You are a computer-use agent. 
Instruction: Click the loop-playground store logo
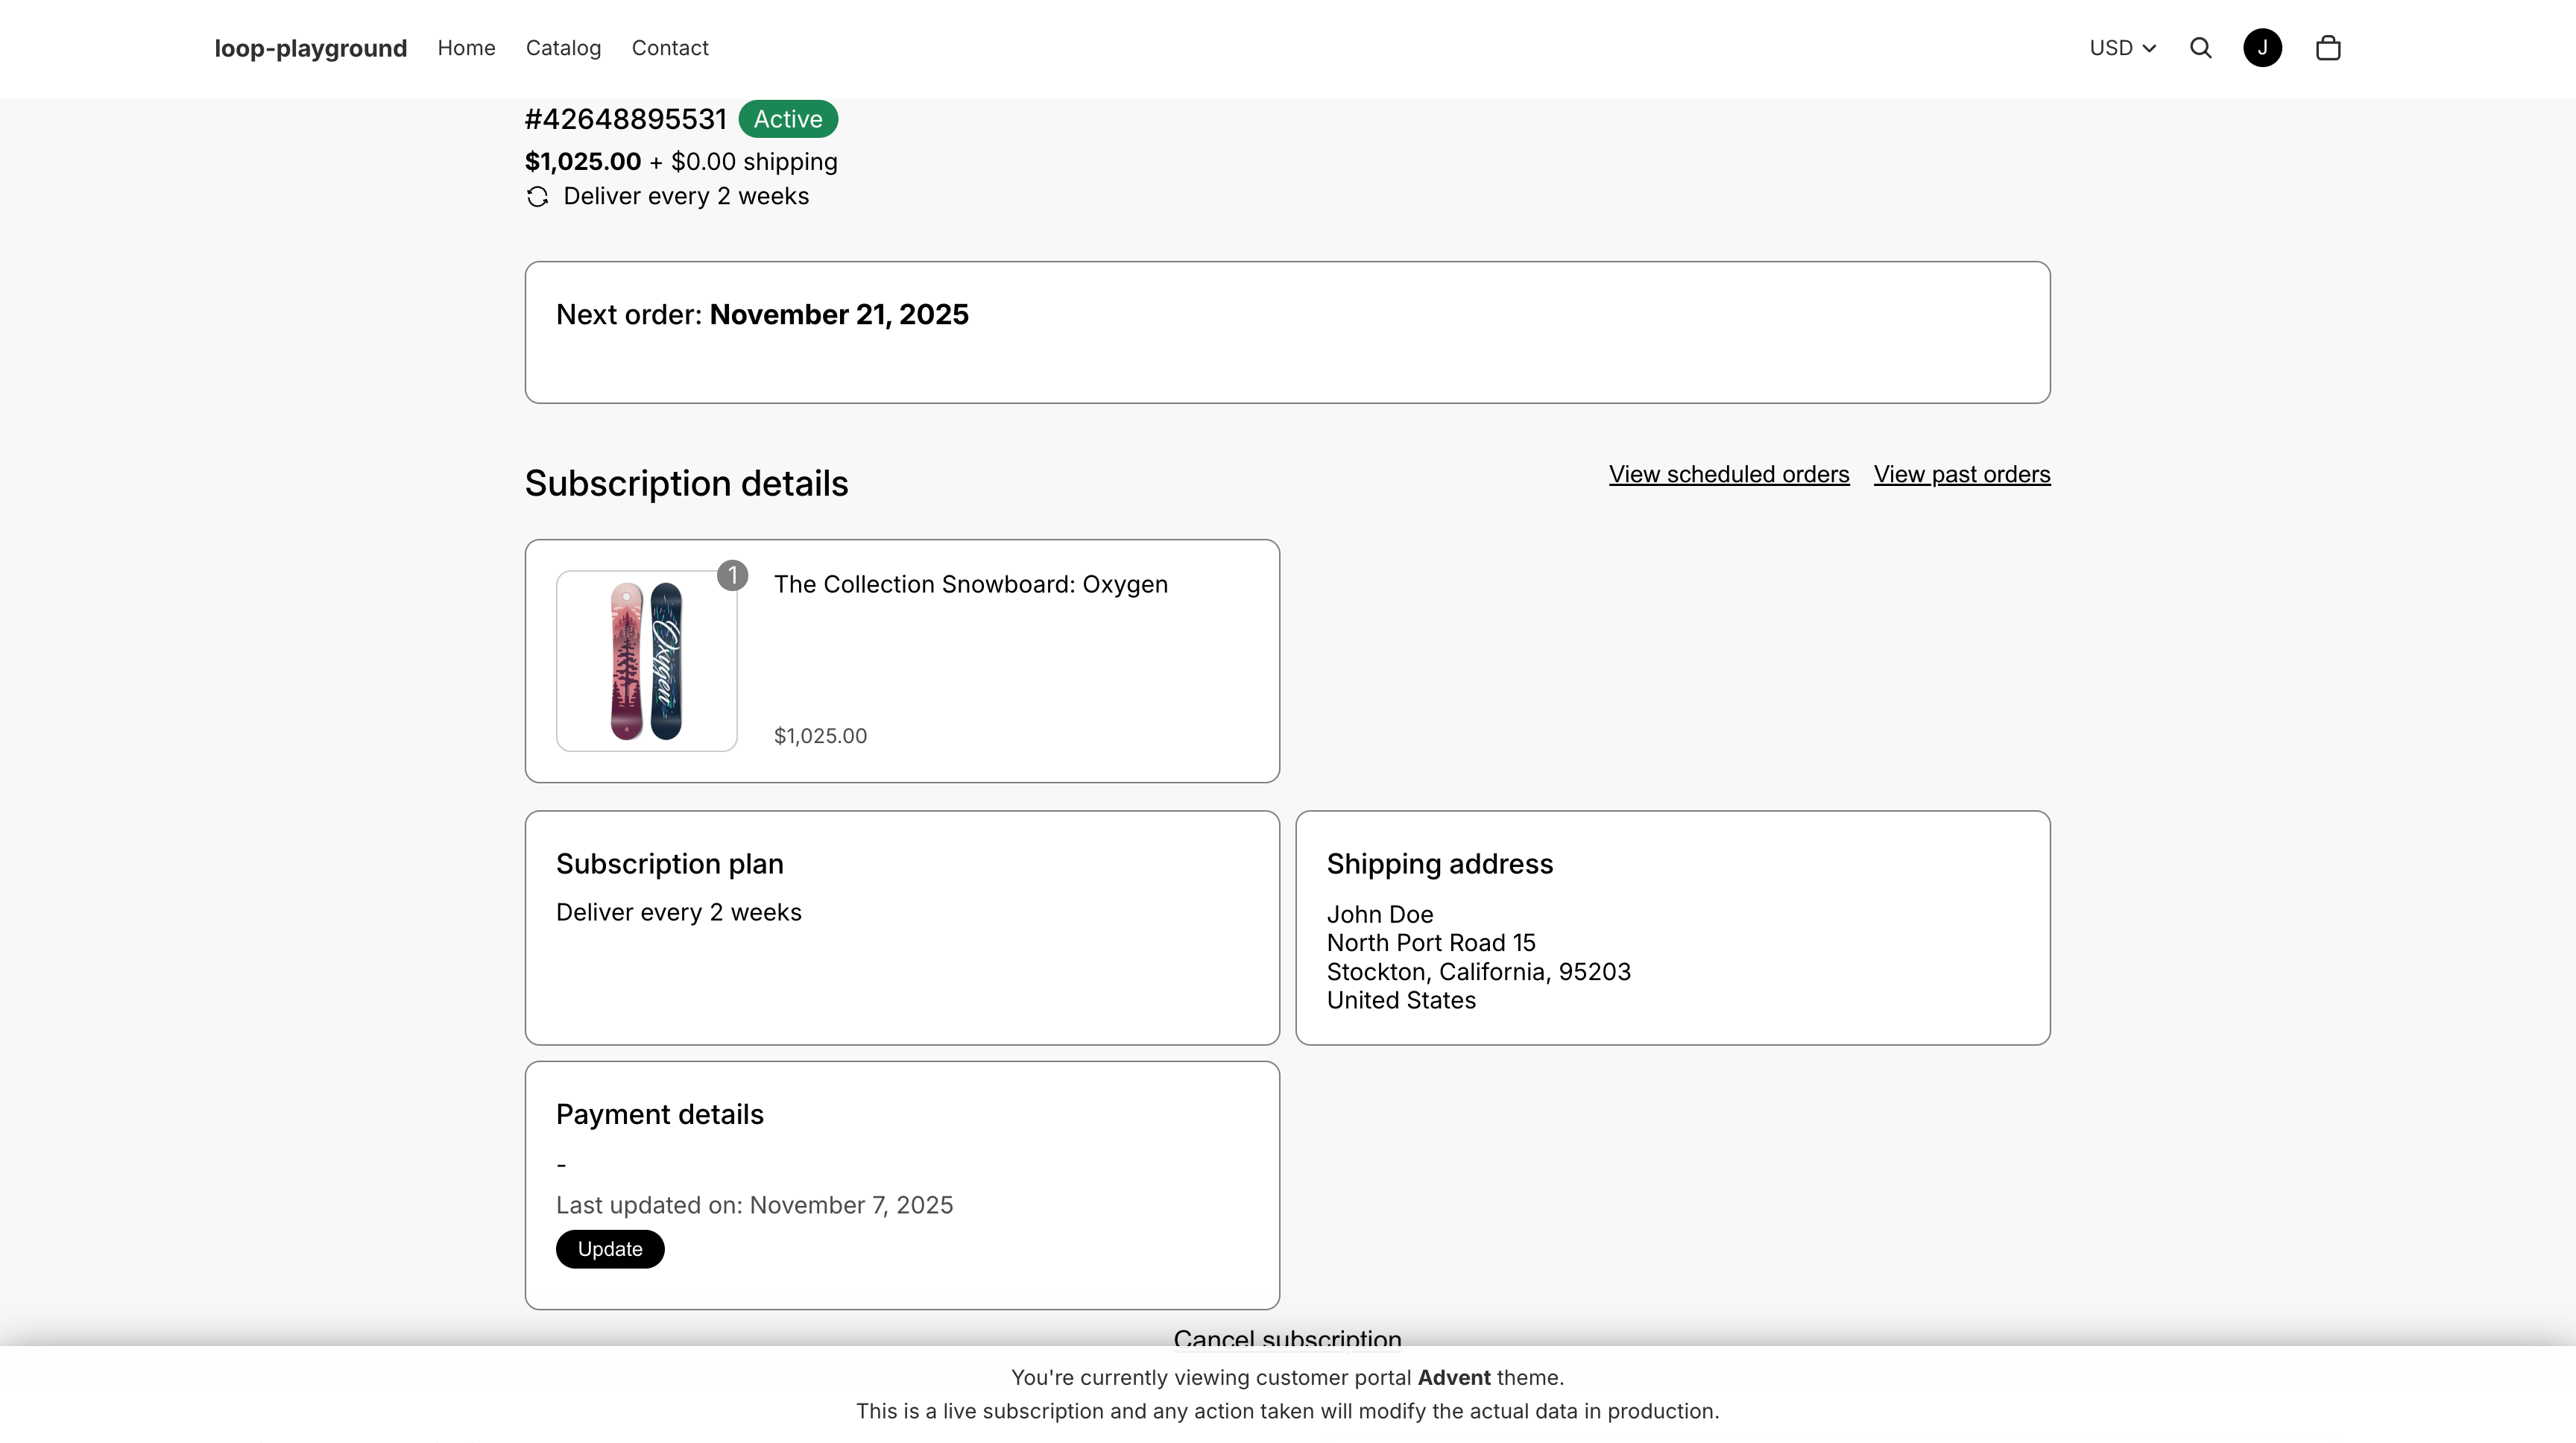[311, 48]
